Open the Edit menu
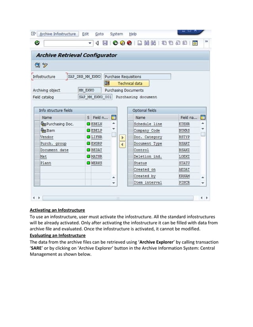The height and width of the screenshot is (327, 253). 85,34
